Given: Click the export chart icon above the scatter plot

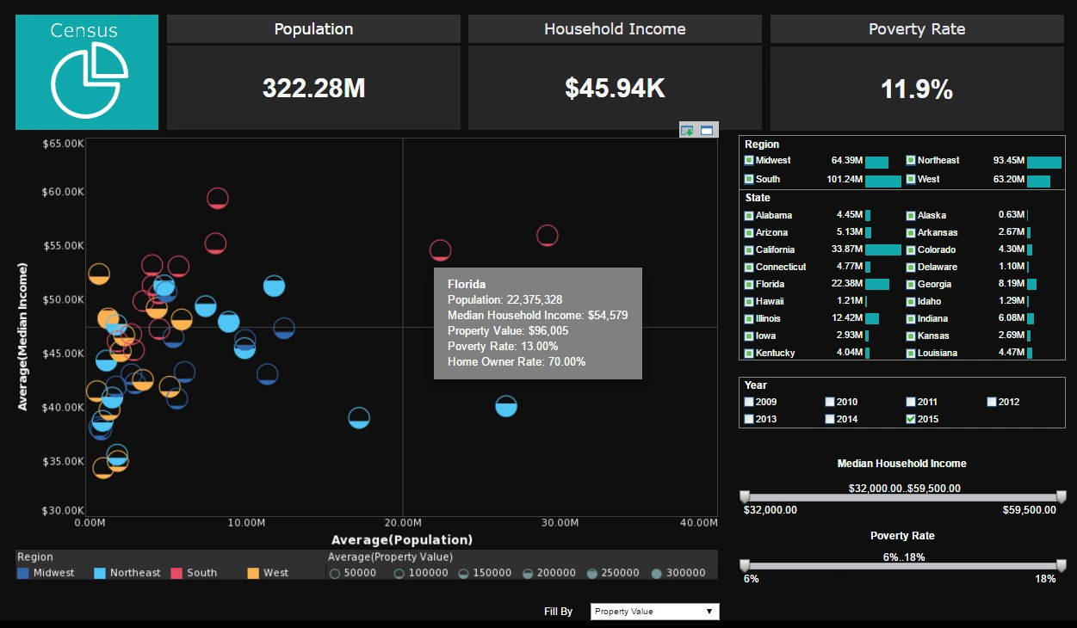Looking at the screenshot, I should point(687,129).
